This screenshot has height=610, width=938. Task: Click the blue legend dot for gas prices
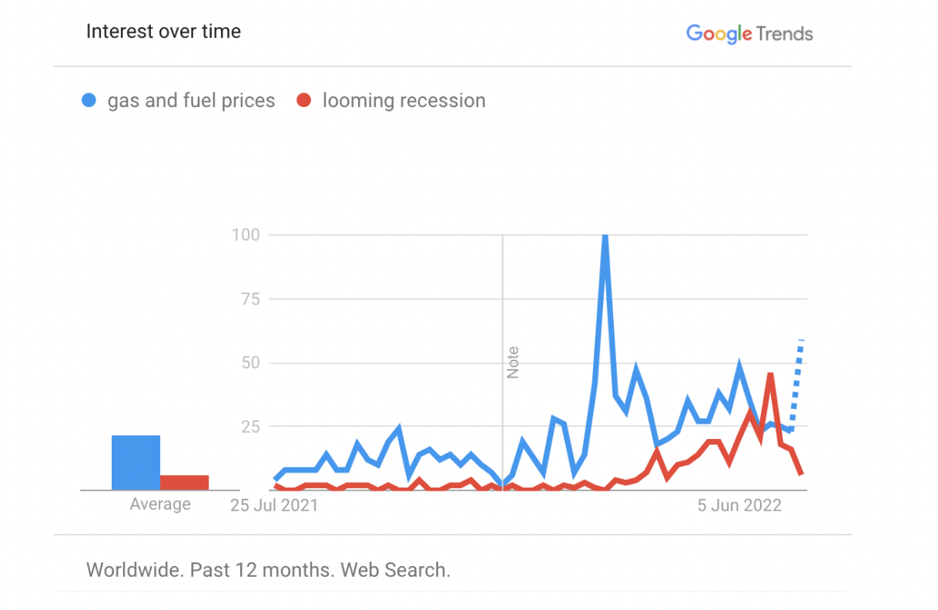tap(89, 101)
